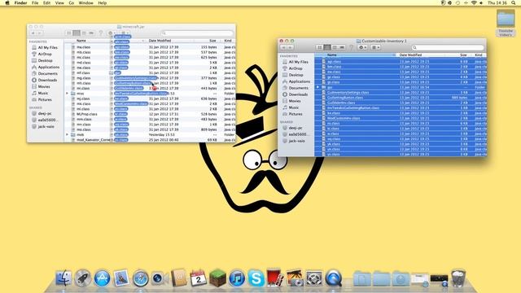The height and width of the screenshot is (293, 521).
Task: Open Photo Booth icon in Dock
Action: tap(275, 278)
